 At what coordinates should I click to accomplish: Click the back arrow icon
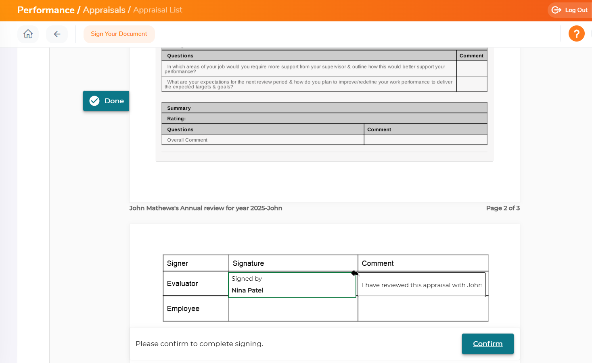tap(57, 34)
